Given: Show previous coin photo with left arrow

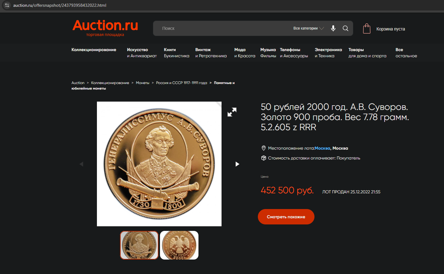Looking at the screenshot, I should (x=81, y=164).
